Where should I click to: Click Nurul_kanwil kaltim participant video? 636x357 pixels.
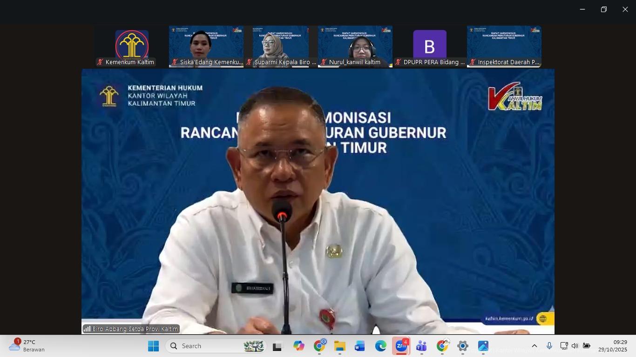point(355,46)
